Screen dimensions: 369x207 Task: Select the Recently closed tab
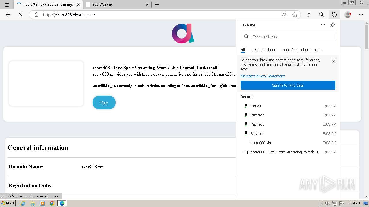[x=264, y=50]
